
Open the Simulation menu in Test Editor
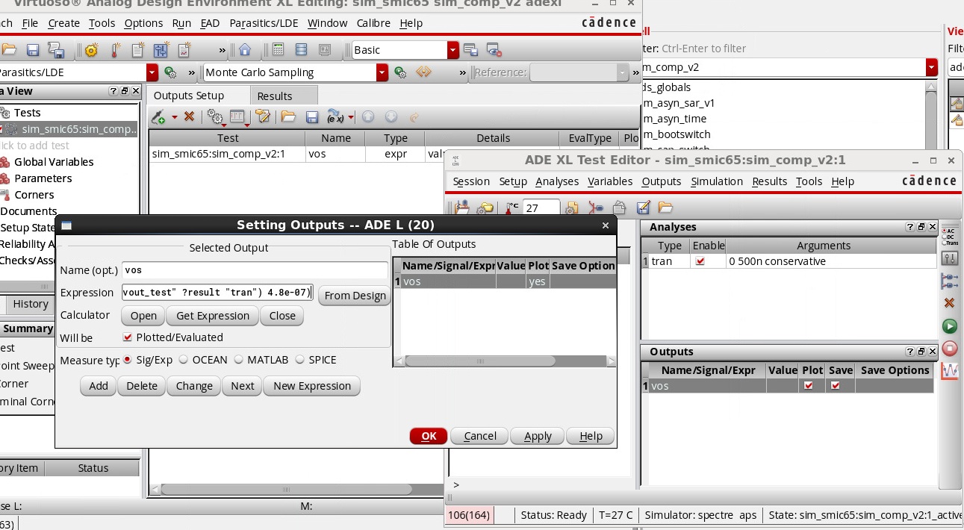[x=718, y=181]
